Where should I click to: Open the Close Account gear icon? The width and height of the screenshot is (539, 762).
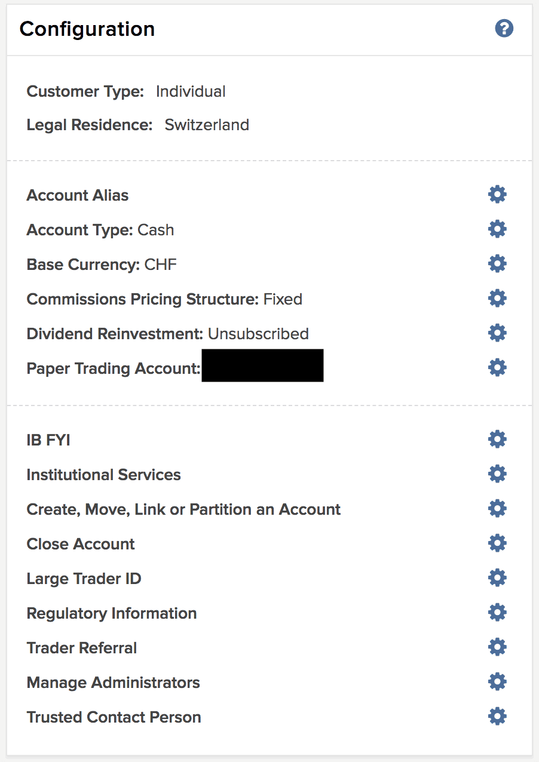click(497, 543)
